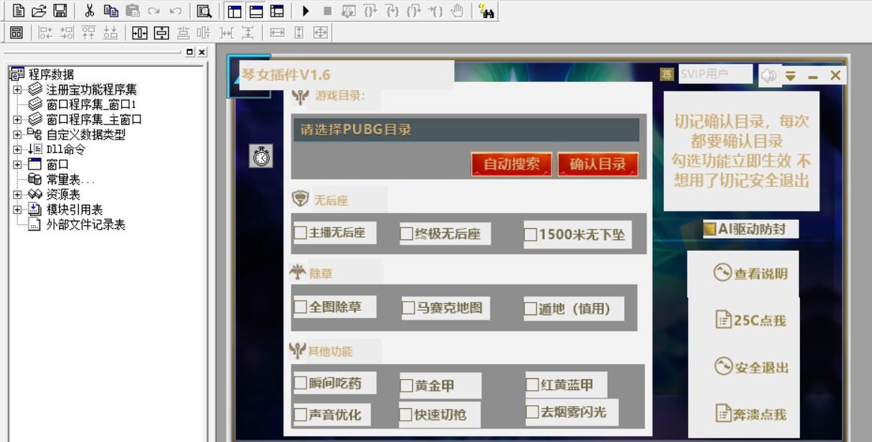
Task: Center component vertically in the window
Action: coord(161,33)
